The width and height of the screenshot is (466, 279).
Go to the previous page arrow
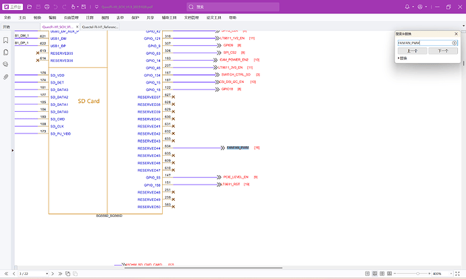click(x=14, y=274)
